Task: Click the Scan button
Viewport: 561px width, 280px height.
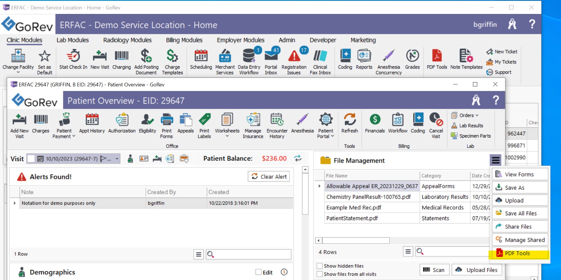Action: point(434,270)
